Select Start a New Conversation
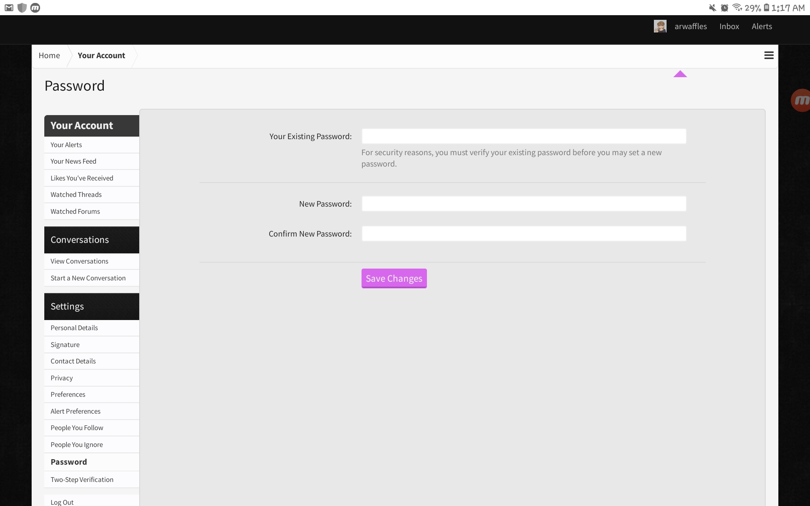 [x=92, y=278]
